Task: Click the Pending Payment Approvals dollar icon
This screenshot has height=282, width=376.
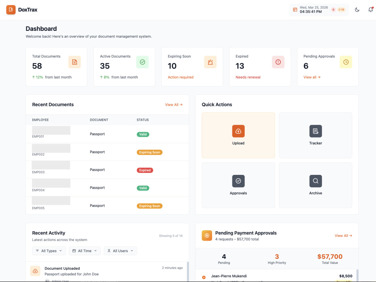Action: 207,235
